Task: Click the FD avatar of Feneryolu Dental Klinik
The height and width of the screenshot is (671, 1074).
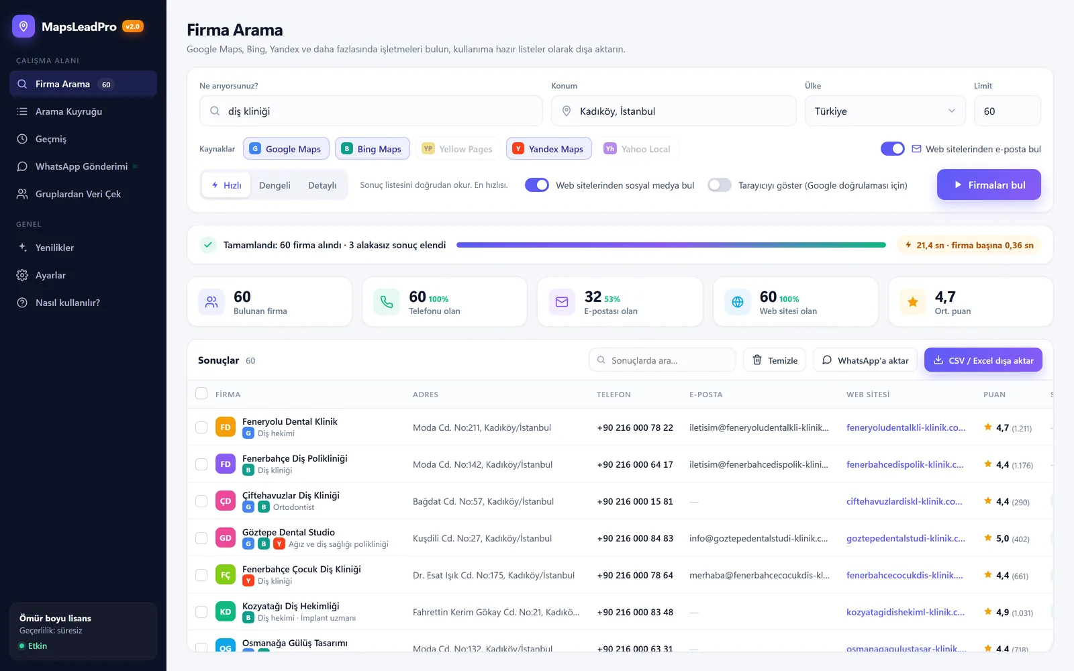Action: (x=226, y=427)
